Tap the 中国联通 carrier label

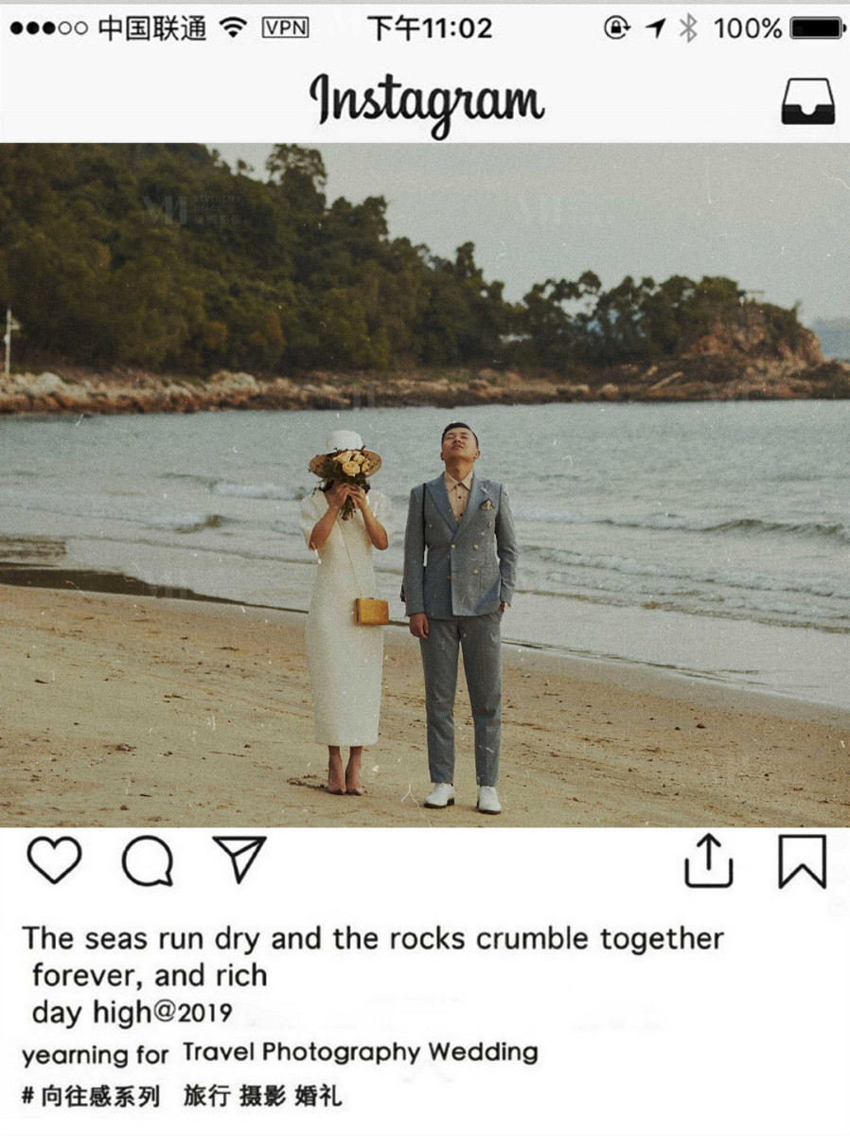click(151, 28)
